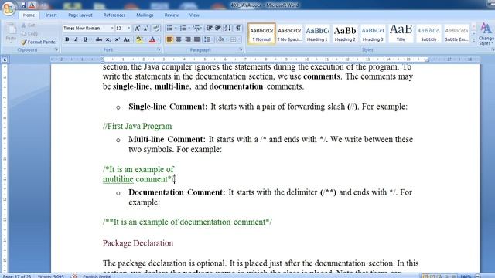Expand the Styles gallery More button
495x278 pixels.
pyautogui.click(x=474, y=41)
